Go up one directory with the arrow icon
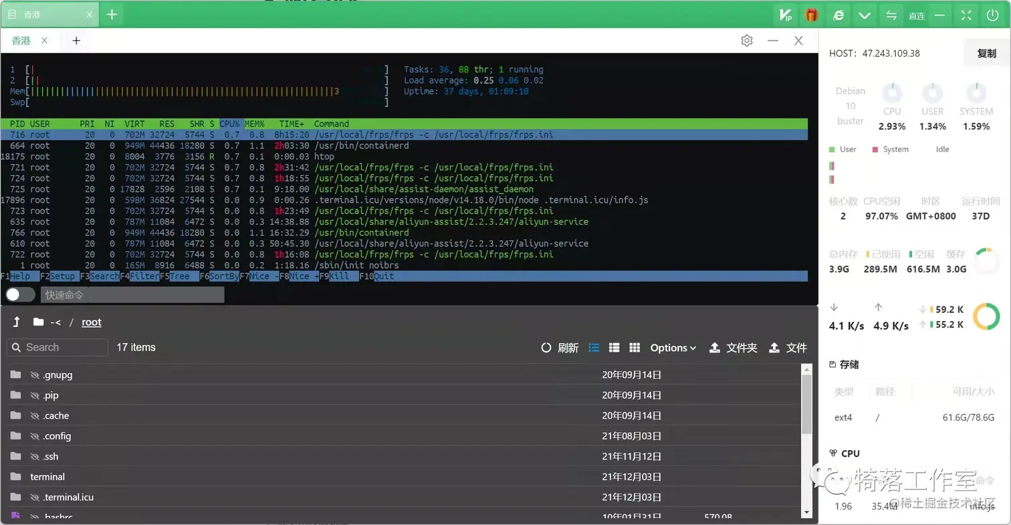 (x=17, y=322)
